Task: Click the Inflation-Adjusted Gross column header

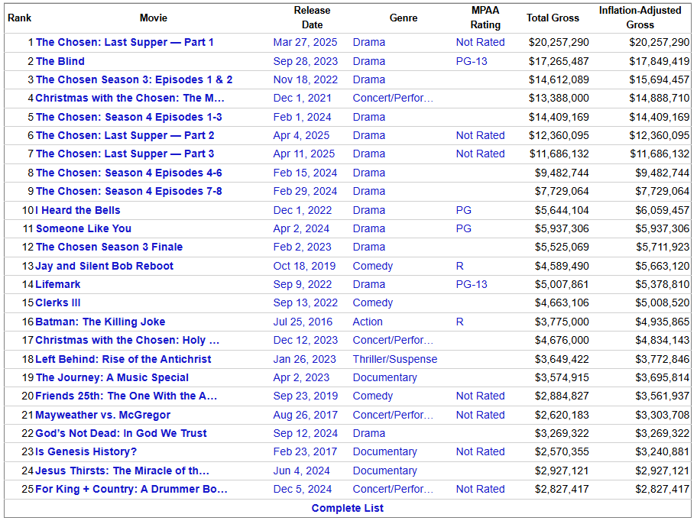Action: point(640,18)
